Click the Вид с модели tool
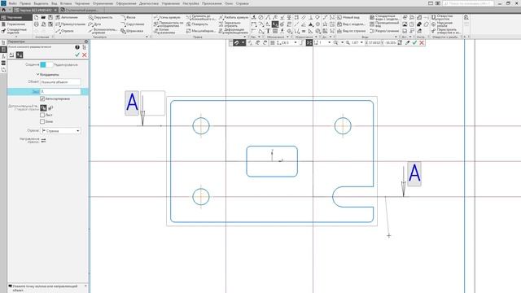 click(351, 24)
